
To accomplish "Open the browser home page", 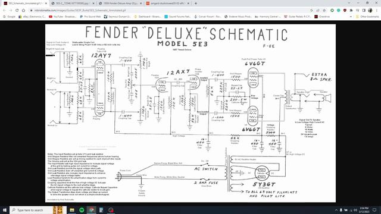I will pos(23,11).
